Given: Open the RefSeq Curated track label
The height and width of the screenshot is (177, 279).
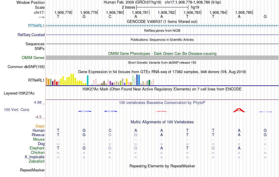Looking at the screenshot, I should click(31, 35).
